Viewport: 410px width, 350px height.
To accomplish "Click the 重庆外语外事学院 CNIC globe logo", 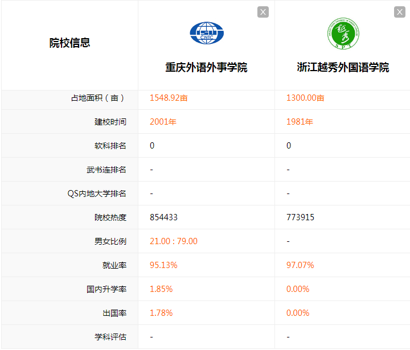I will coord(207,33).
